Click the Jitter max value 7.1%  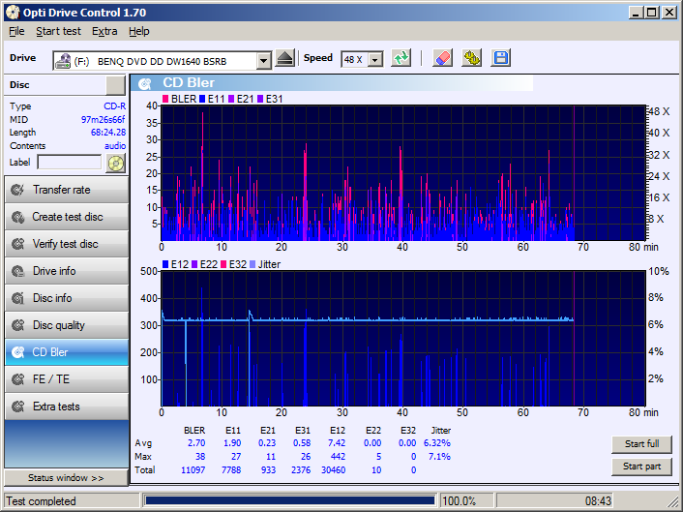click(439, 456)
